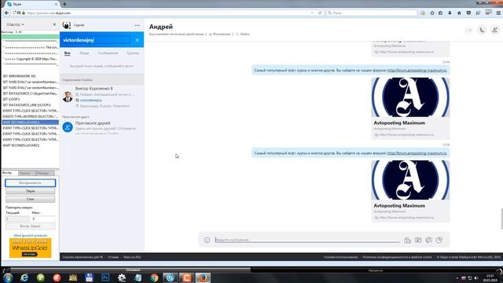
Task: Click the Пауза button in iMacros
Action: pos(31,191)
